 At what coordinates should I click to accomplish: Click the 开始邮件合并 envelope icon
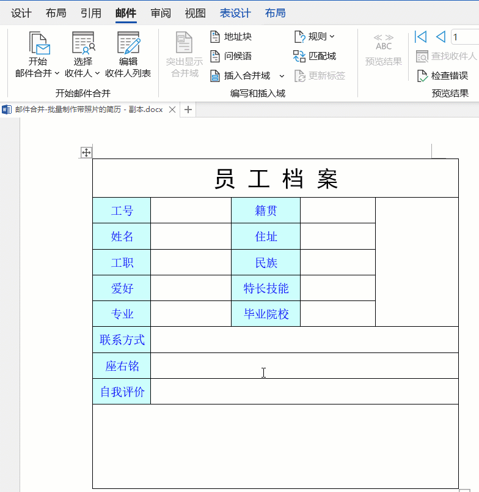pyautogui.click(x=37, y=43)
